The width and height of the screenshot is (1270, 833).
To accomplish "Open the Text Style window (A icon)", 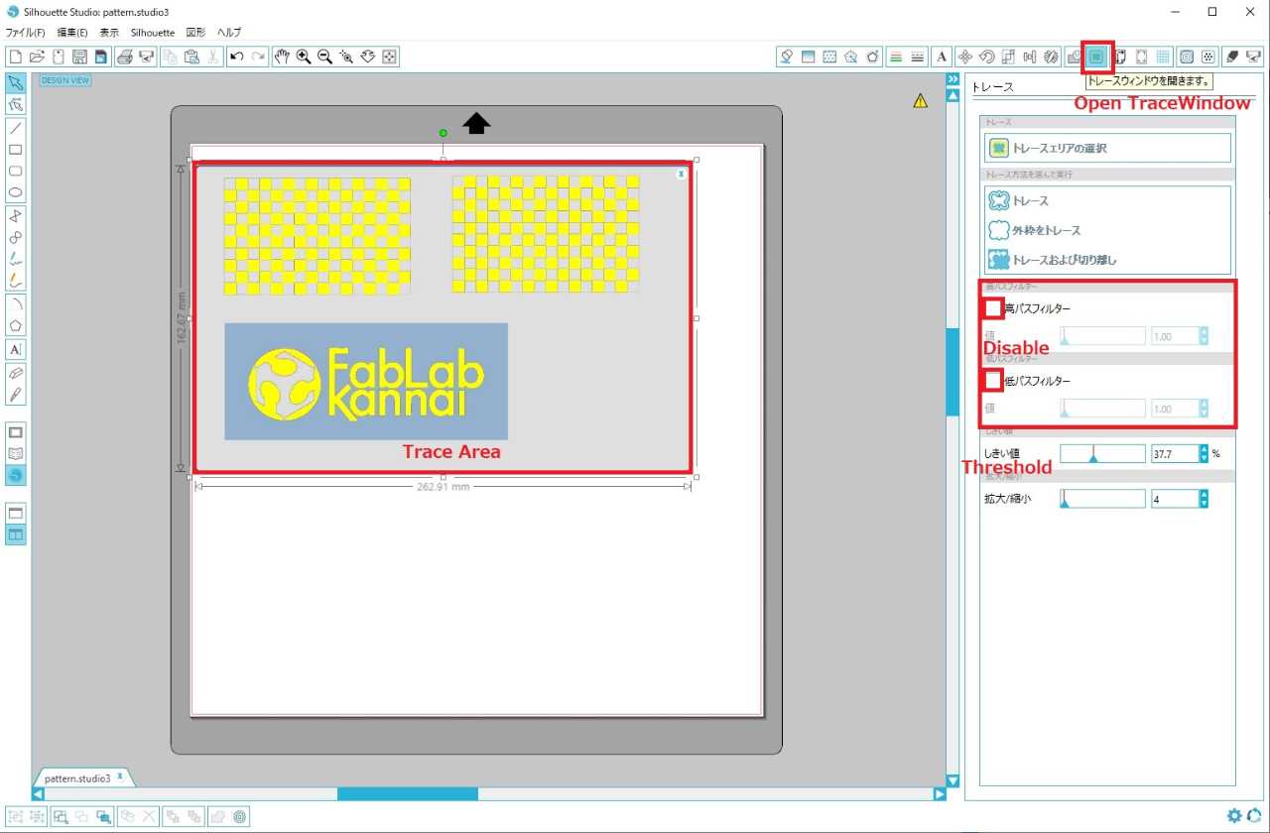I will pyautogui.click(x=941, y=57).
